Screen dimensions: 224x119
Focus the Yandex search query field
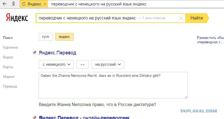click(111, 18)
